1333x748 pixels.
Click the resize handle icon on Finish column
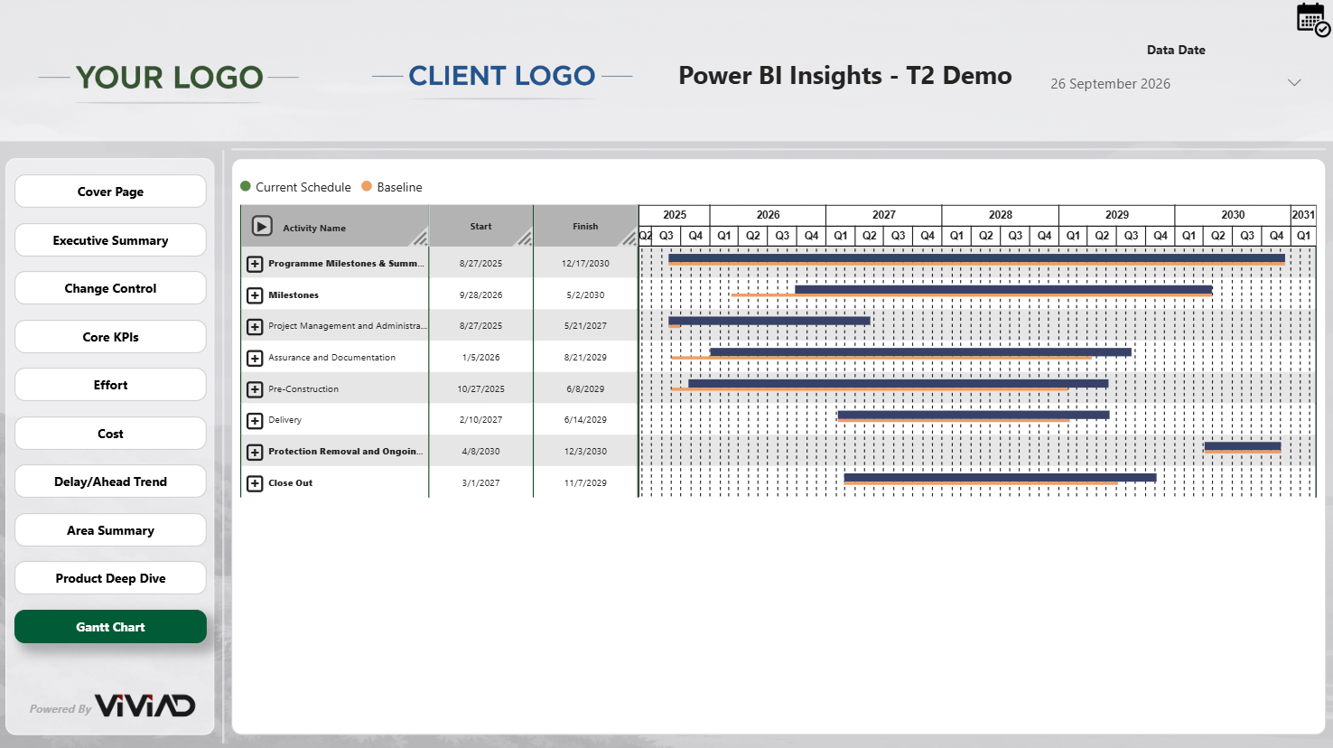629,238
